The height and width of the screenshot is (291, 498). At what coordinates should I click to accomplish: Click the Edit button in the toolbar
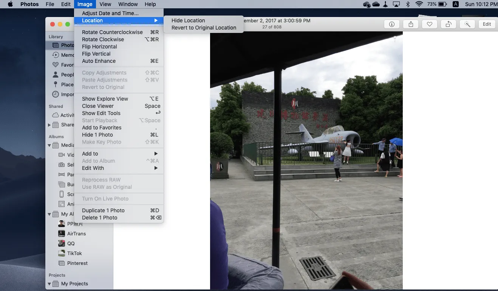tap(487, 24)
